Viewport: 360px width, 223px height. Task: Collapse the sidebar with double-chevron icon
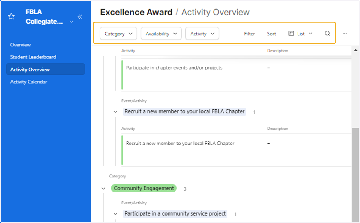click(80, 17)
